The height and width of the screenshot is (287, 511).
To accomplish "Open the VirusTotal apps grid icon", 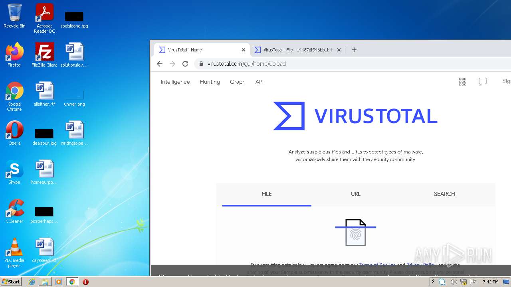I will (x=463, y=82).
